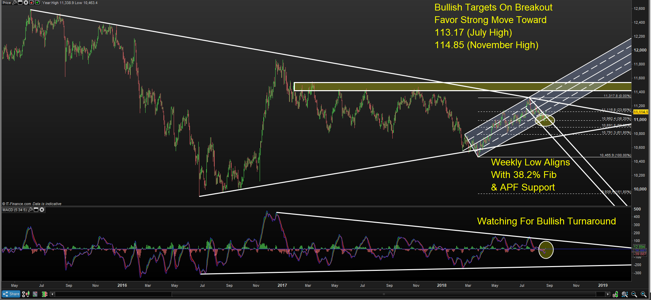
Task: Maximize the Price panel window icon
Action: pos(20,3)
